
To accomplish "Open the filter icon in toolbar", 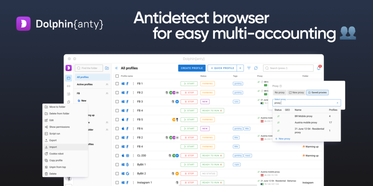I will click(249, 68).
